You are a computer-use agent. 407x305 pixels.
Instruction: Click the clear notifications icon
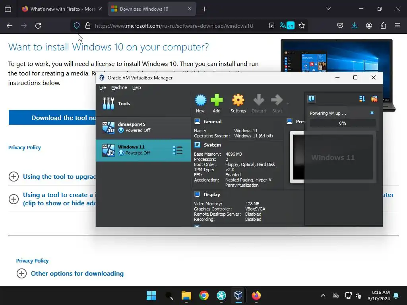(374, 98)
